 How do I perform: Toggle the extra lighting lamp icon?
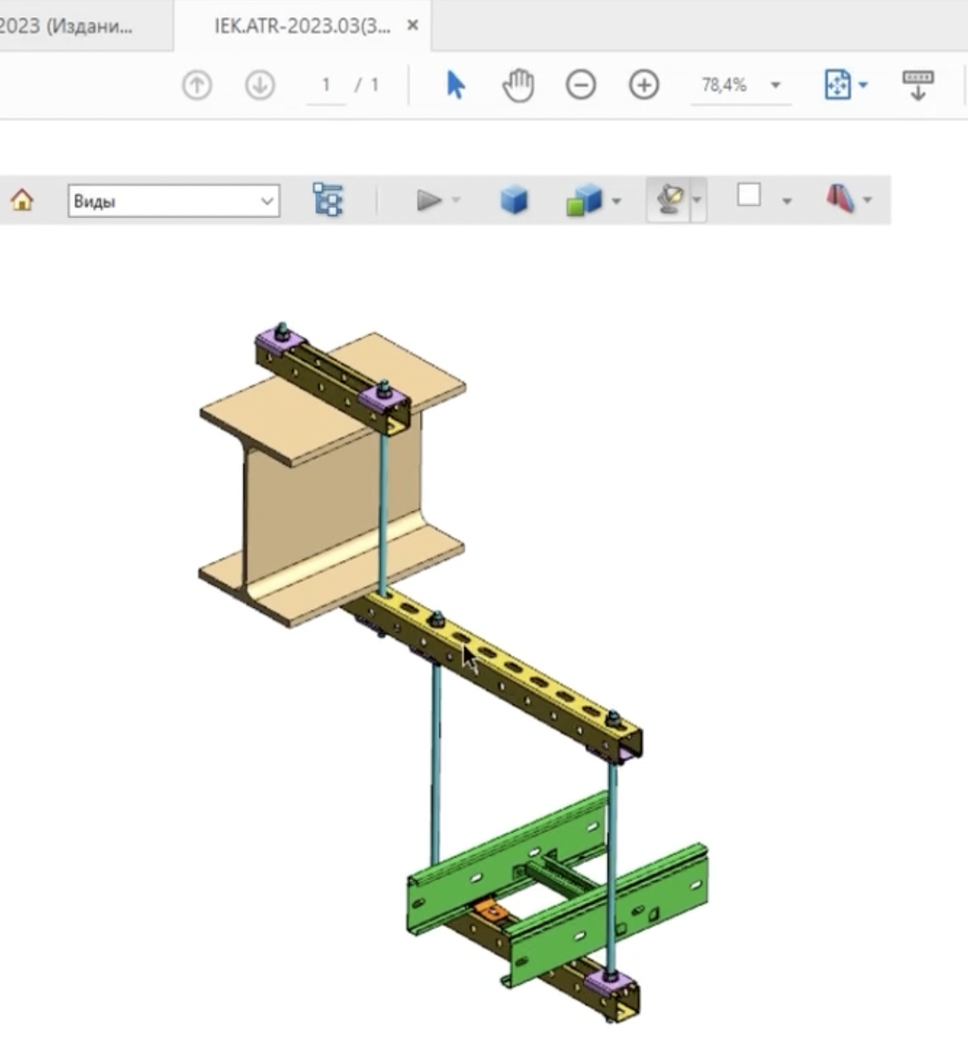point(669,200)
